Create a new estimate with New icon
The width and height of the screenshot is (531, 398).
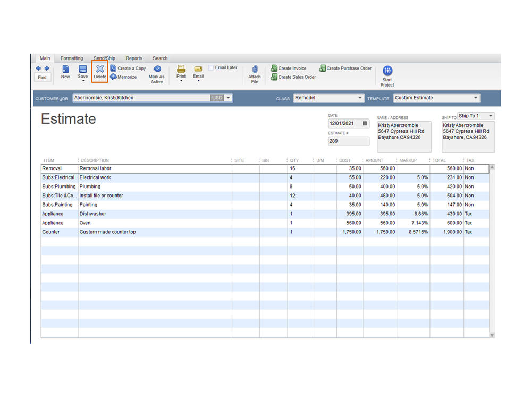pos(65,69)
